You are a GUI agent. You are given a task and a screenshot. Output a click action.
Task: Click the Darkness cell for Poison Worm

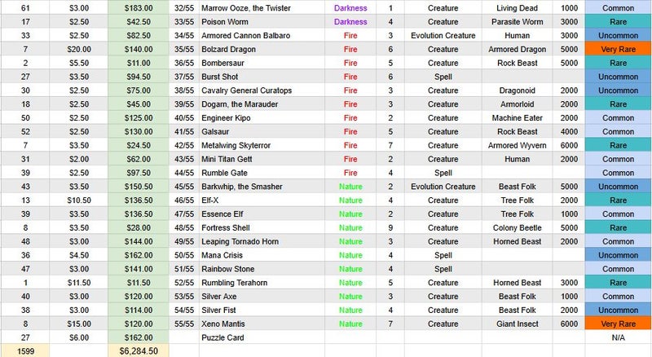click(350, 22)
